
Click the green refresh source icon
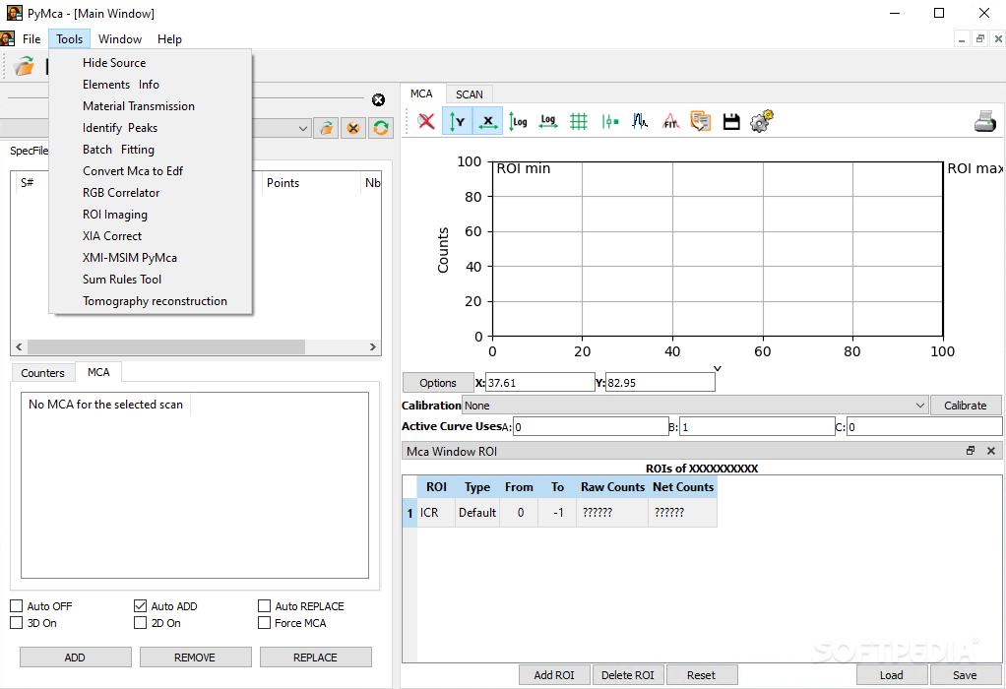coord(381,128)
